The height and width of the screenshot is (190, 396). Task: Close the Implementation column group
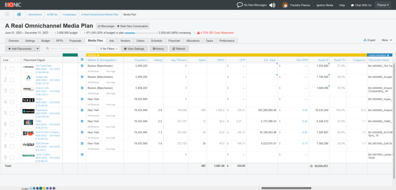(x=388, y=55)
